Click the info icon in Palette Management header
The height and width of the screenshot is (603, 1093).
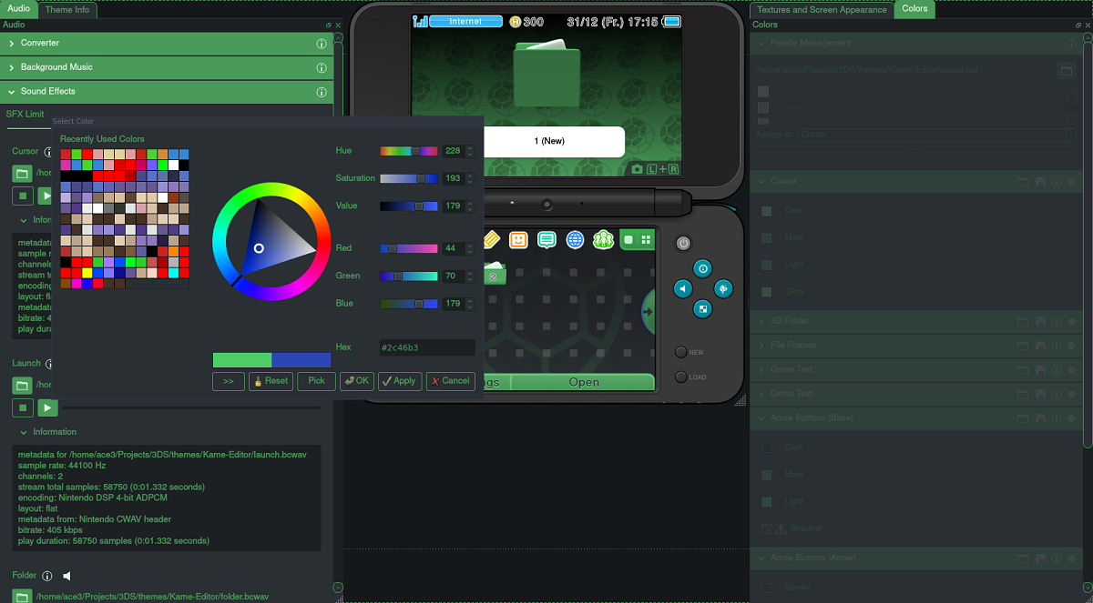tap(1072, 43)
